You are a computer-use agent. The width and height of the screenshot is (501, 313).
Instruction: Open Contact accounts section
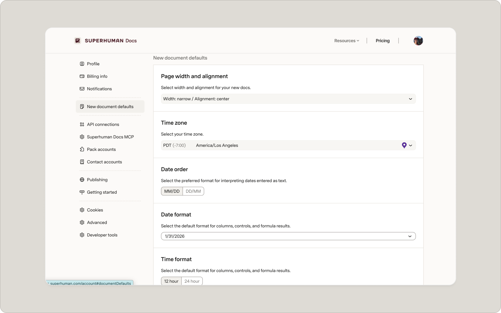[x=104, y=162]
